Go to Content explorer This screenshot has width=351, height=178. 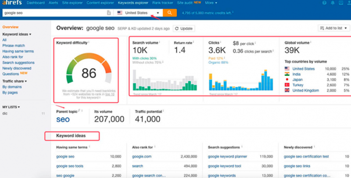[x=100, y=3]
